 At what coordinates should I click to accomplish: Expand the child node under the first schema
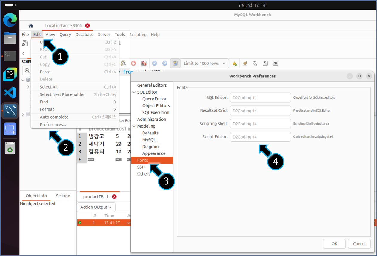(28, 87)
